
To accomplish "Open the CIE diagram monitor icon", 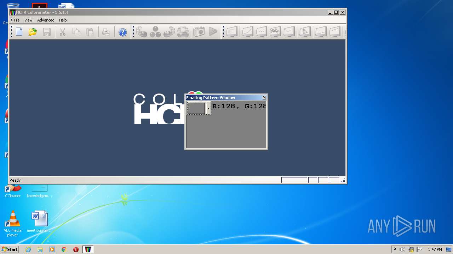I will [x=305, y=32].
